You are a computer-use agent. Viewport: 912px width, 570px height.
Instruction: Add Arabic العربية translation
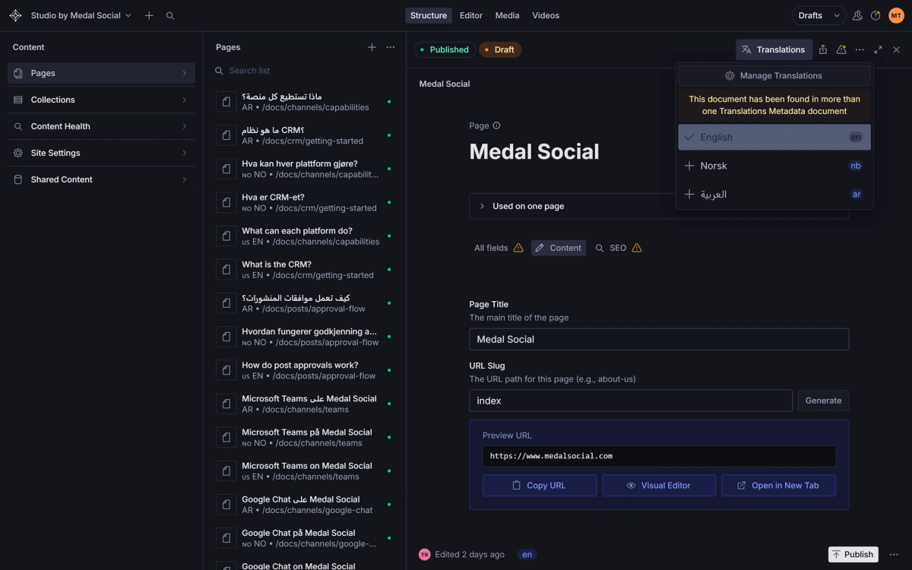(x=774, y=195)
